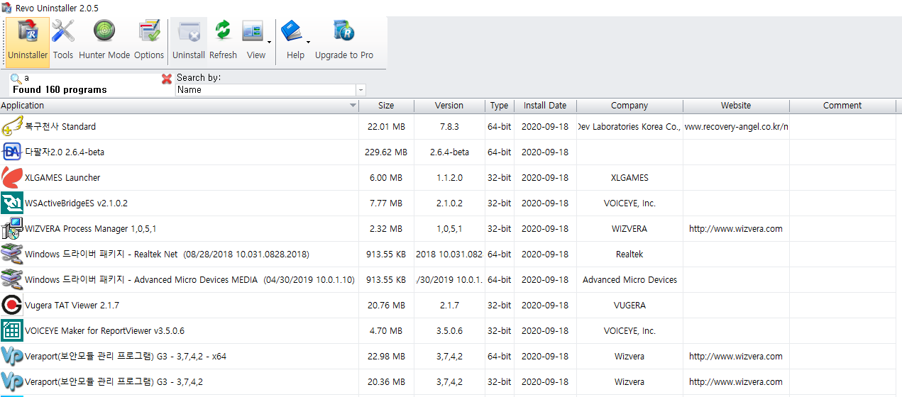Click Veraport G3 x64 icon
Image resolution: width=902 pixels, height=397 pixels.
[12, 357]
